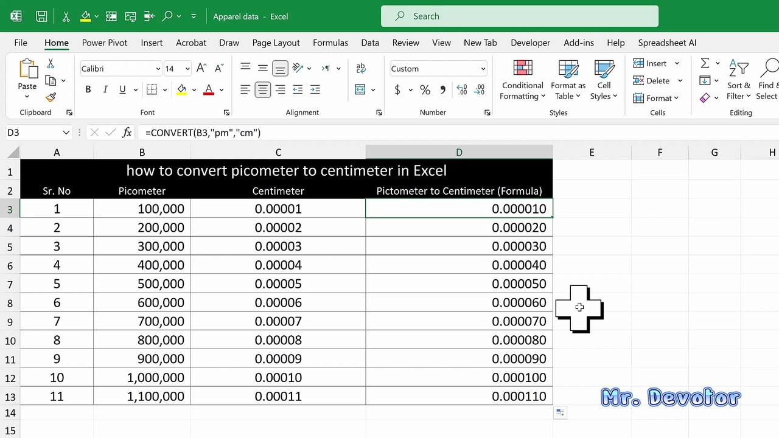Open Customize Quick Access Toolbar dropdown
Screen dimensions: 779x438
tap(194, 16)
